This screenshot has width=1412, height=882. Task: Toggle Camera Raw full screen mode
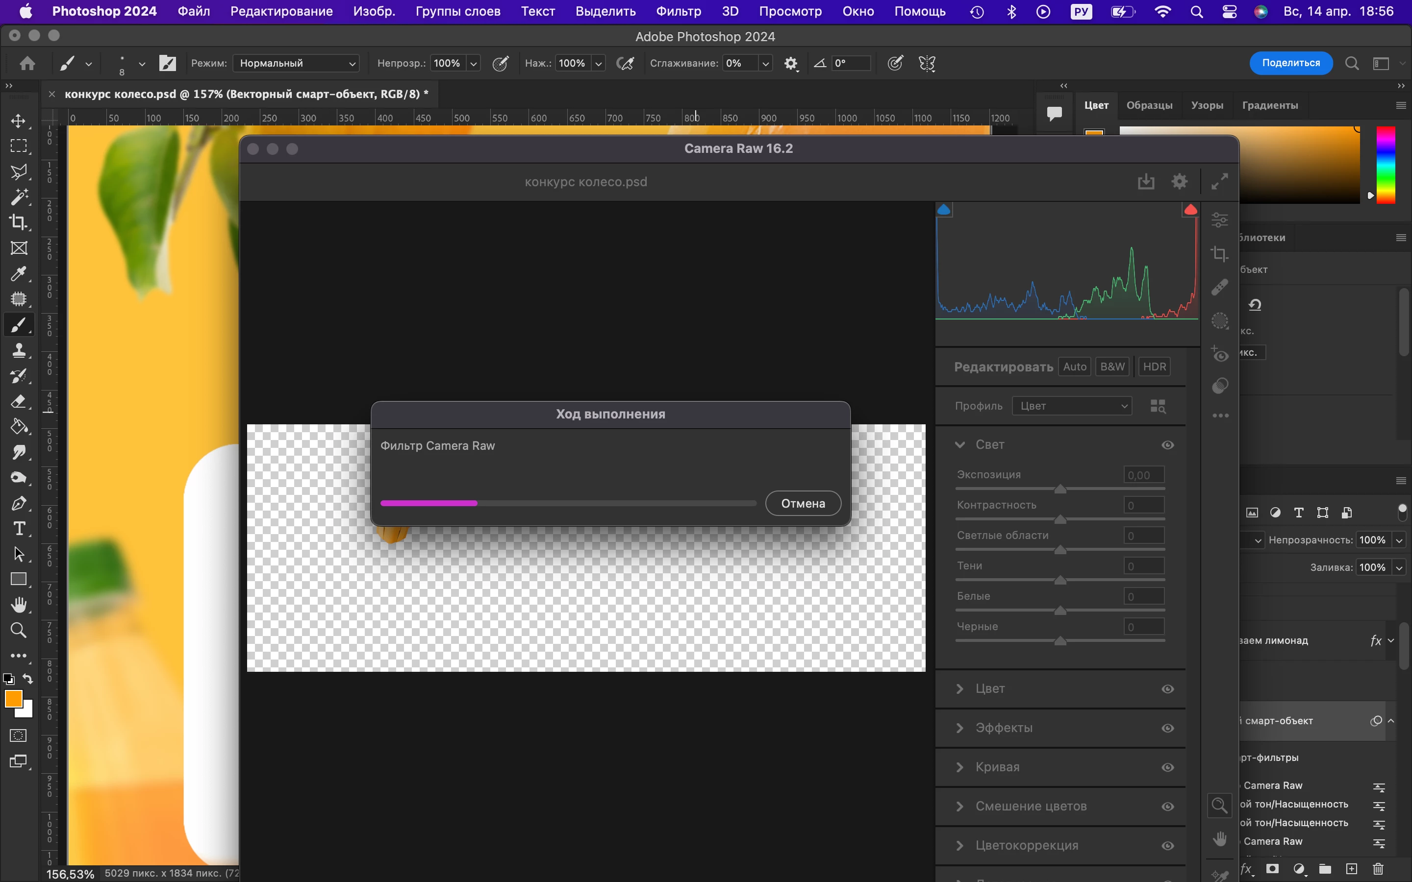click(x=1219, y=181)
